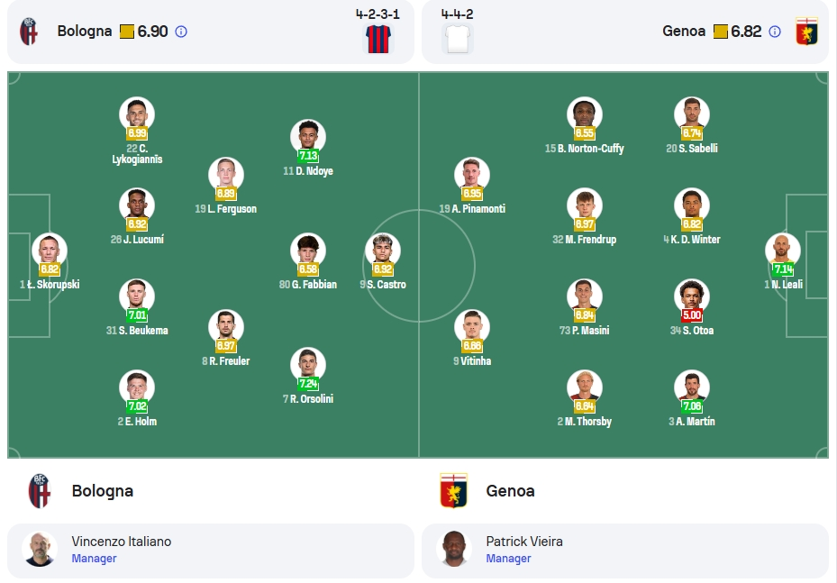Viewport: 837px width, 583px height.
Task: Click the Bologna club crest in header
Action: (x=29, y=31)
